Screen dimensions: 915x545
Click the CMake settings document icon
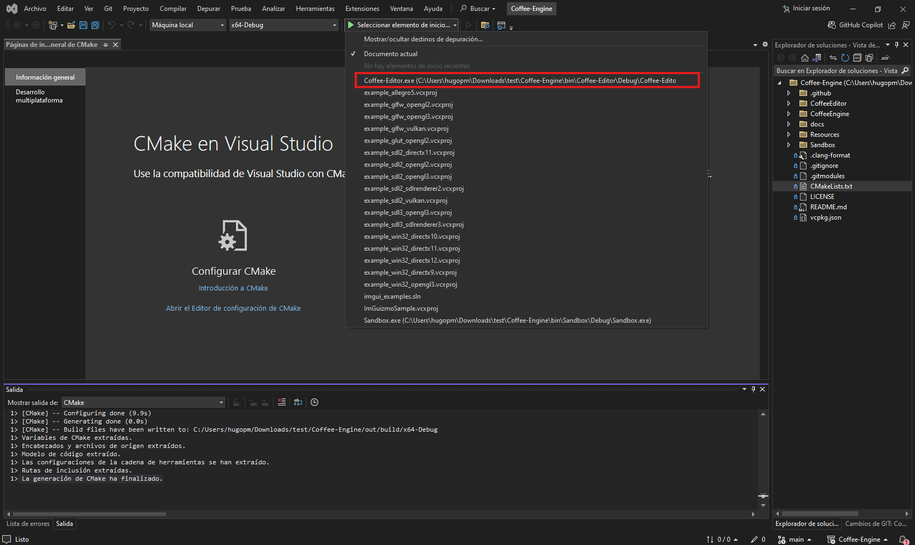tap(233, 235)
